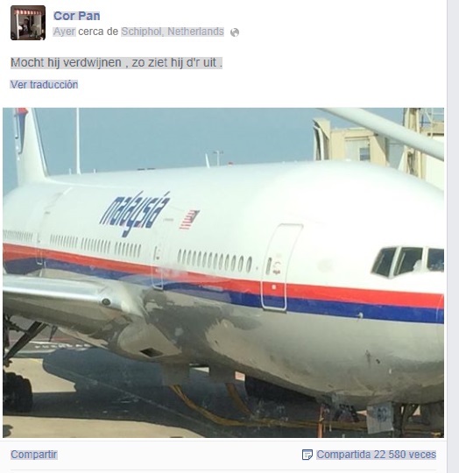Open the Cor Pan profile name link

tap(76, 16)
